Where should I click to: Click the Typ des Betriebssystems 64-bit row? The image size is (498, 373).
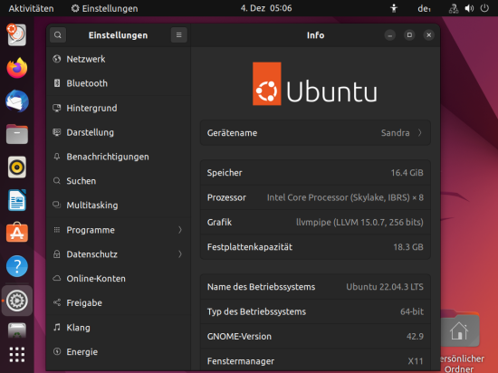[315, 311]
